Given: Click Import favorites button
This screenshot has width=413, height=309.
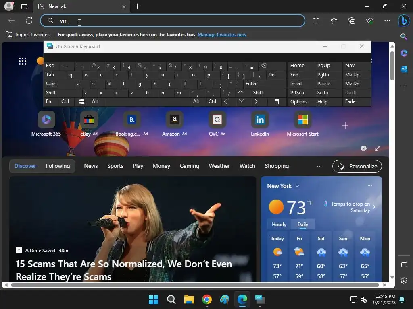Looking at the screenshot, I should click(27, 35).
